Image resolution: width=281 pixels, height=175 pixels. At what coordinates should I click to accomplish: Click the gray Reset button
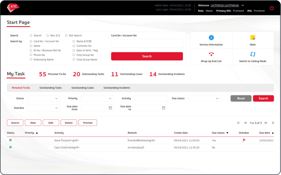click(x=241, y=98)
